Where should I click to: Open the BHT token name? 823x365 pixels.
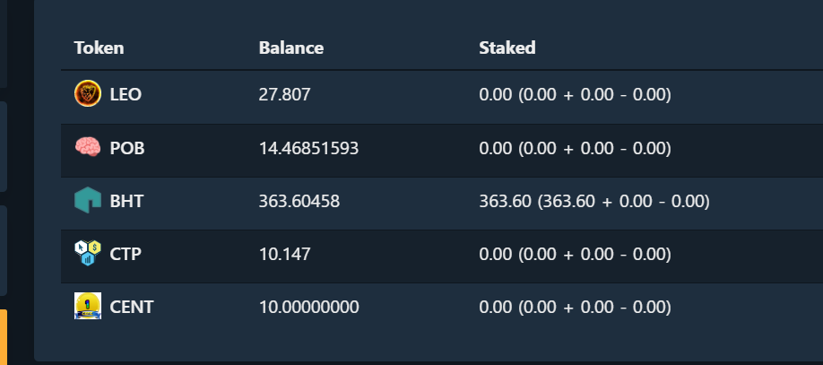point(126,201)
